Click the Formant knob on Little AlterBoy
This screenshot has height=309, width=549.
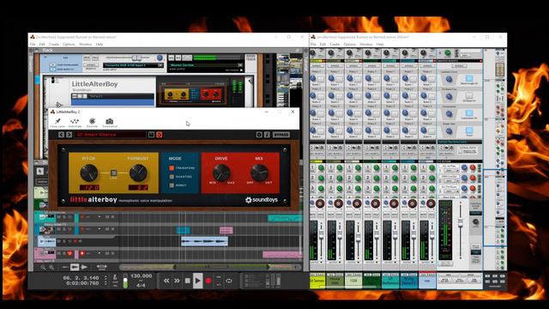138,173
